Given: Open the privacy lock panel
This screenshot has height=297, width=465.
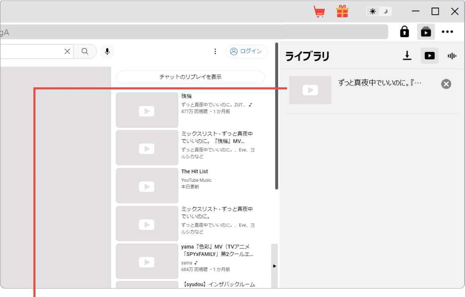Looking at the screenshot, I should [404, 32].
